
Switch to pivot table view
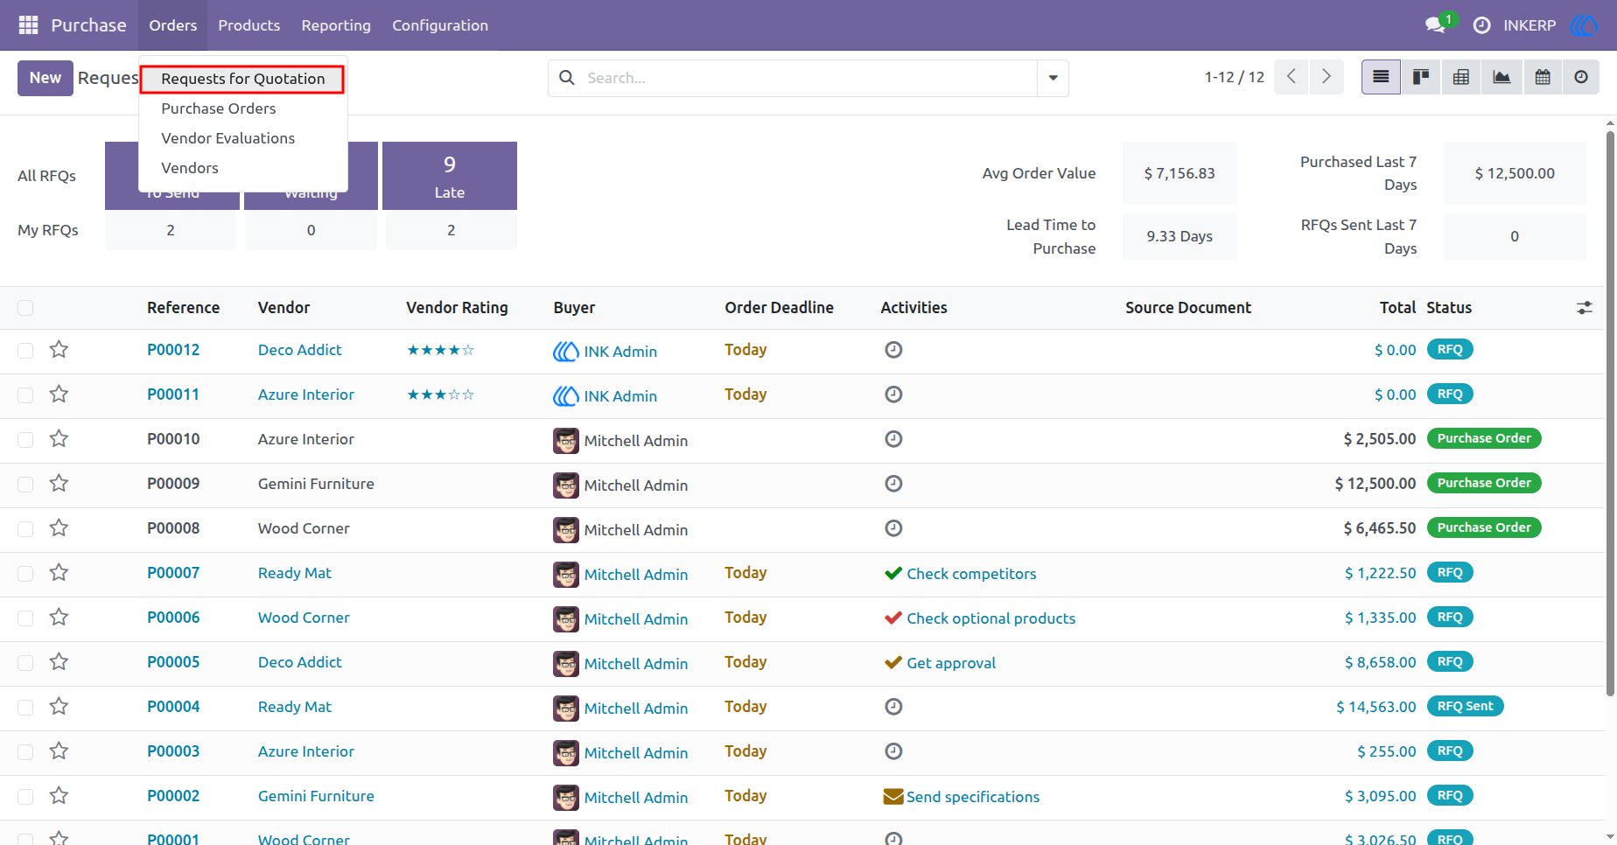[1461, 77]
